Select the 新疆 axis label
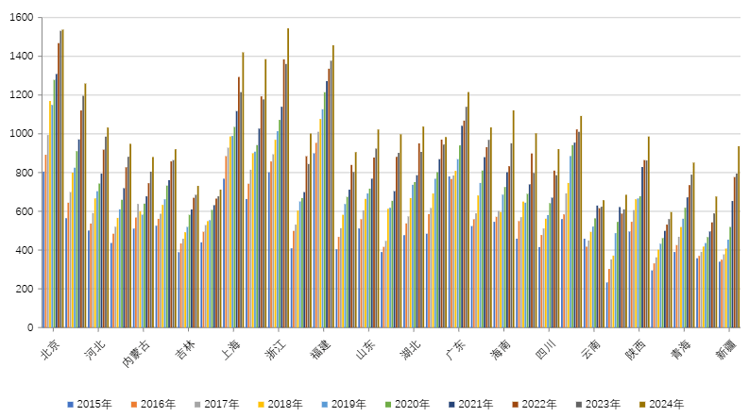This screenshot has width=749, height=417. [x=727, y=348]
